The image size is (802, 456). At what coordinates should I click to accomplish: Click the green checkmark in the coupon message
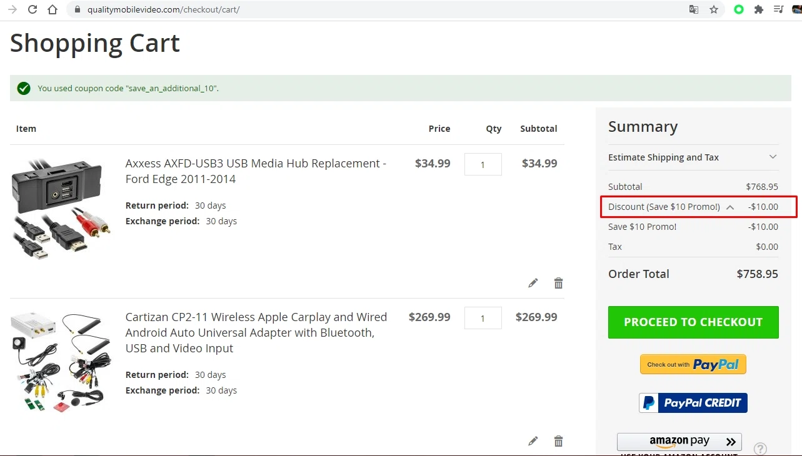[x=24, y=88]
